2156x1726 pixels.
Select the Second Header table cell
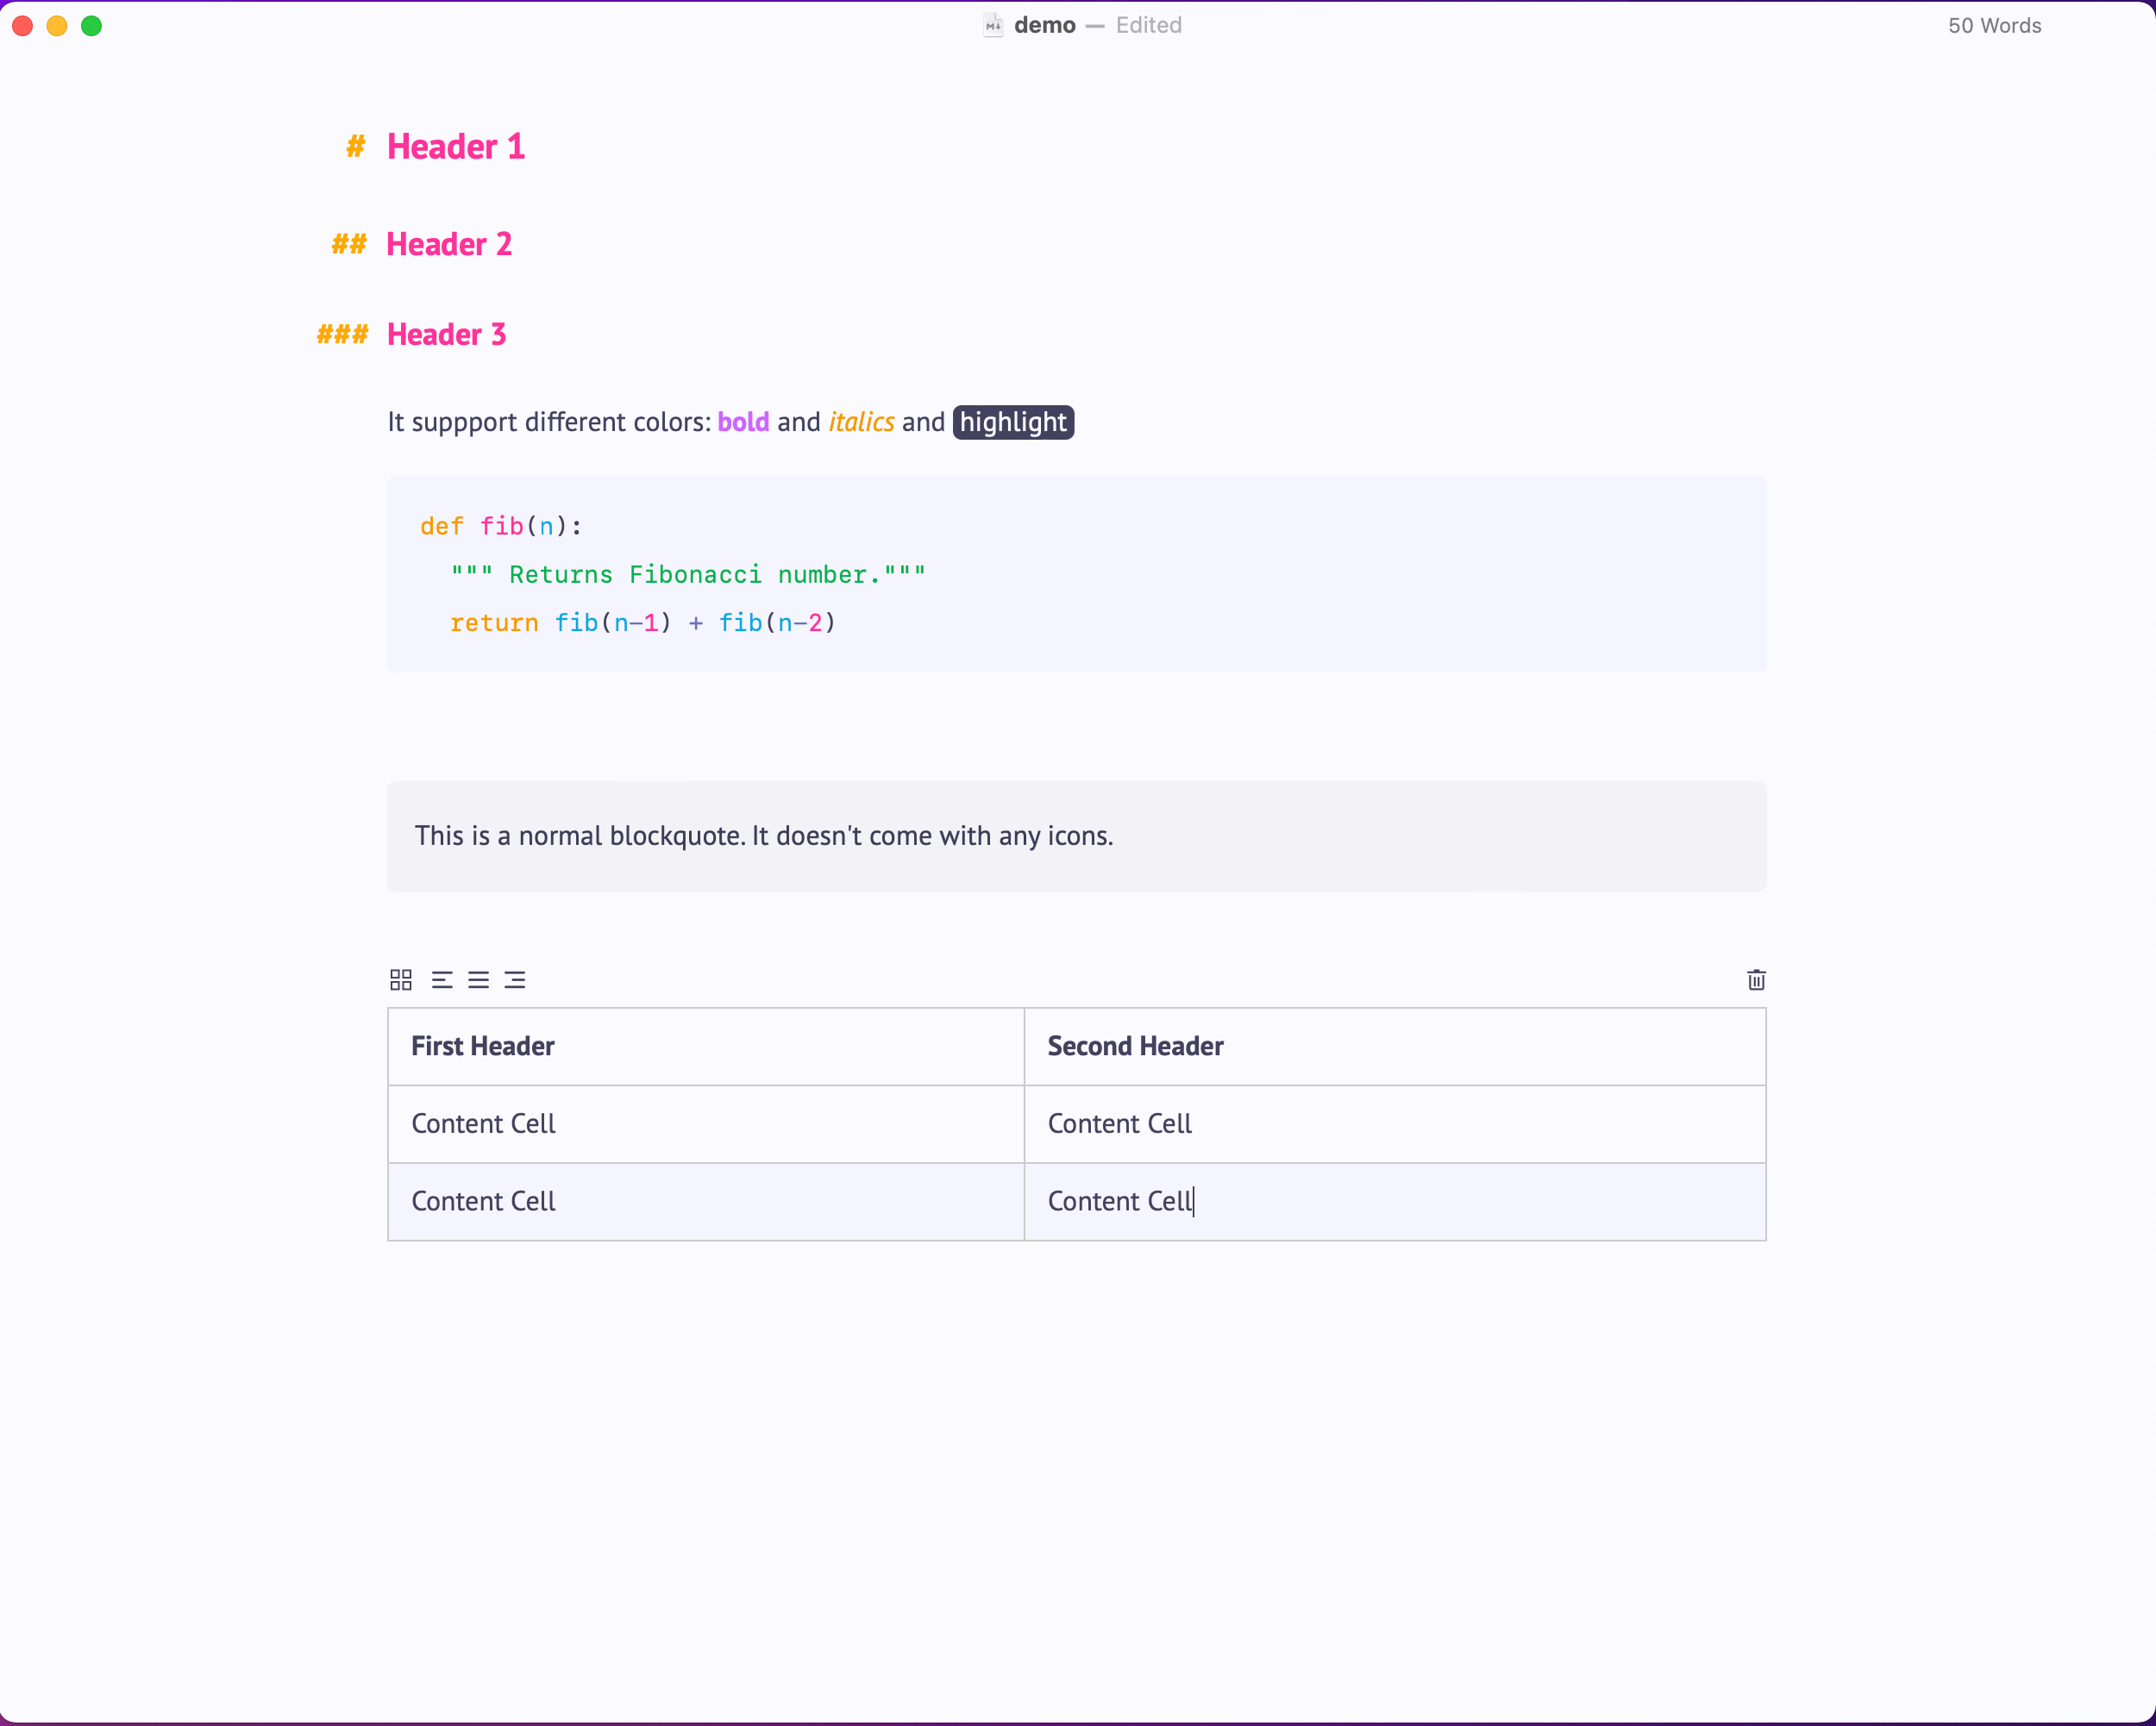(x=1395, y=1047)
